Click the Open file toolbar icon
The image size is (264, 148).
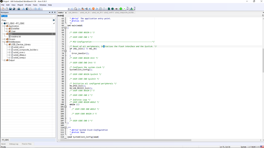7,9
